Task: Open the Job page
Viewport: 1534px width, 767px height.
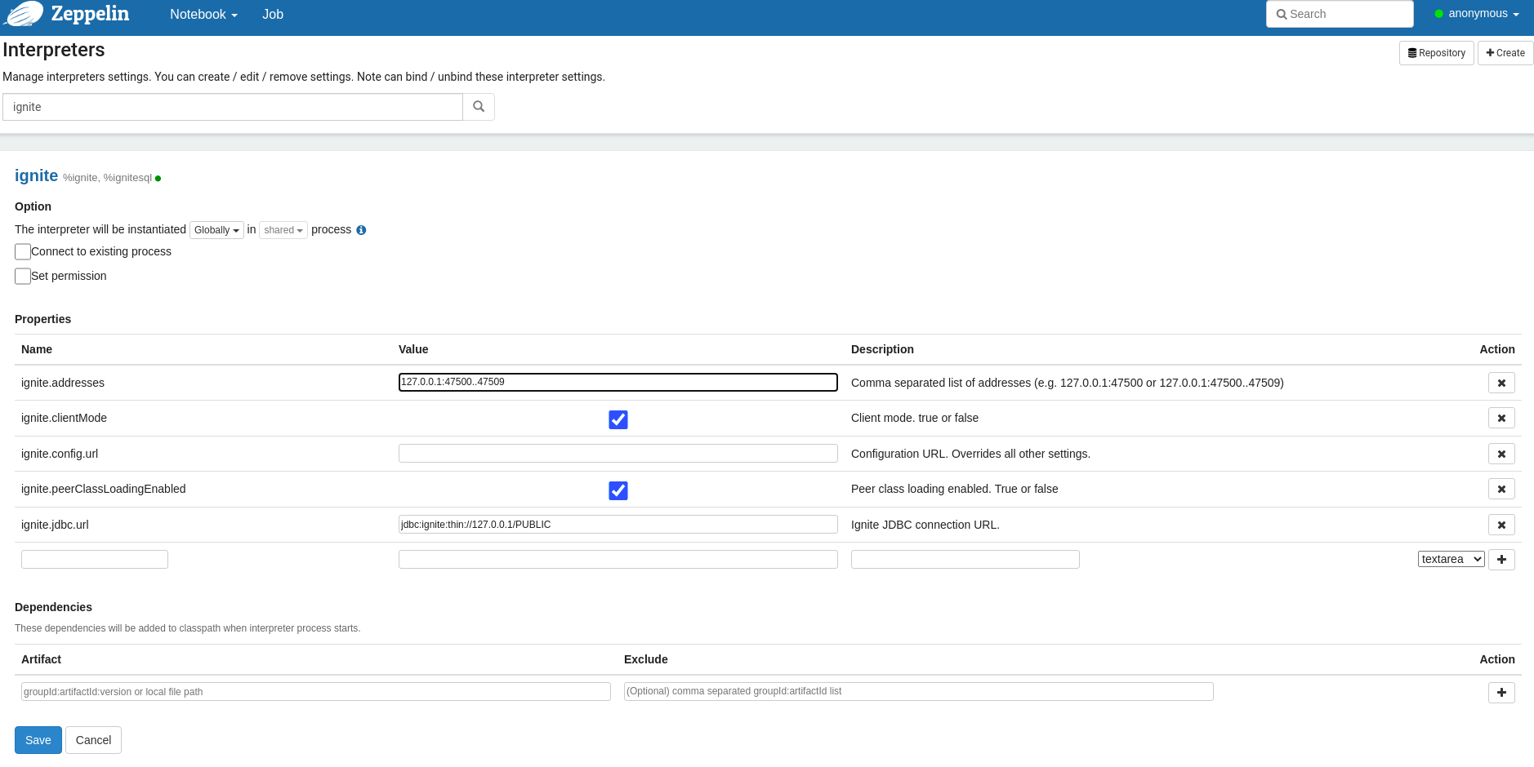Action: pos(273,14)
